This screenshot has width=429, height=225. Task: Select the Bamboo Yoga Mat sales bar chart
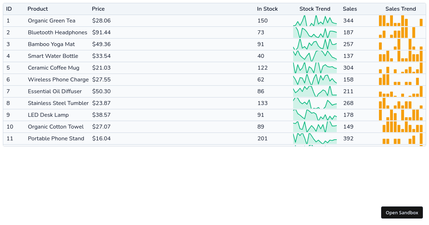[401, 44]
